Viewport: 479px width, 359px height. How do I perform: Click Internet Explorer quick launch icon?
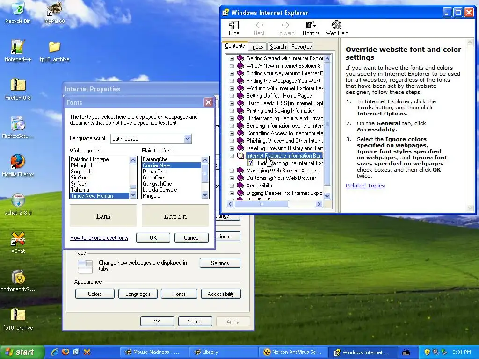point(55,352)
